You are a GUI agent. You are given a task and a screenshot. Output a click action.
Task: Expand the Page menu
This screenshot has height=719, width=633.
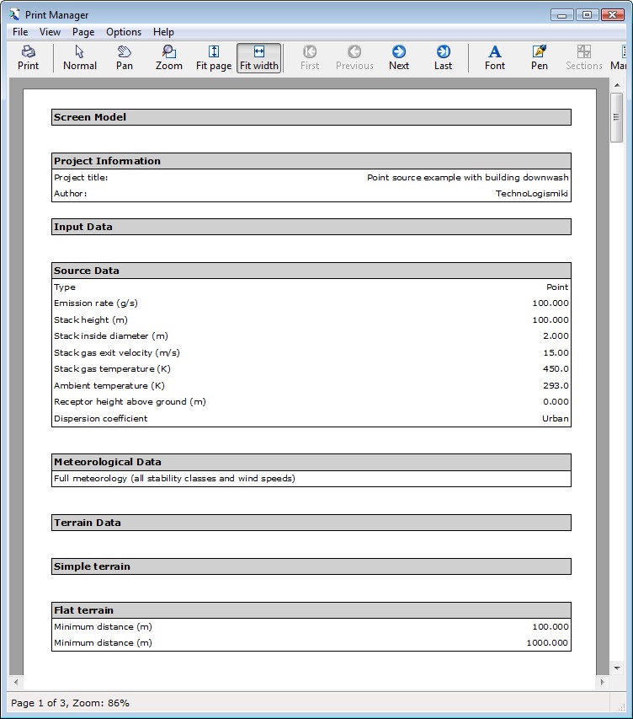tap(83, 32)
